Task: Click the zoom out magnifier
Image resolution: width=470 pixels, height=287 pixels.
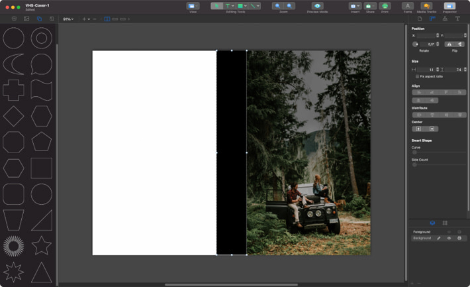Action: coord(277,6)
